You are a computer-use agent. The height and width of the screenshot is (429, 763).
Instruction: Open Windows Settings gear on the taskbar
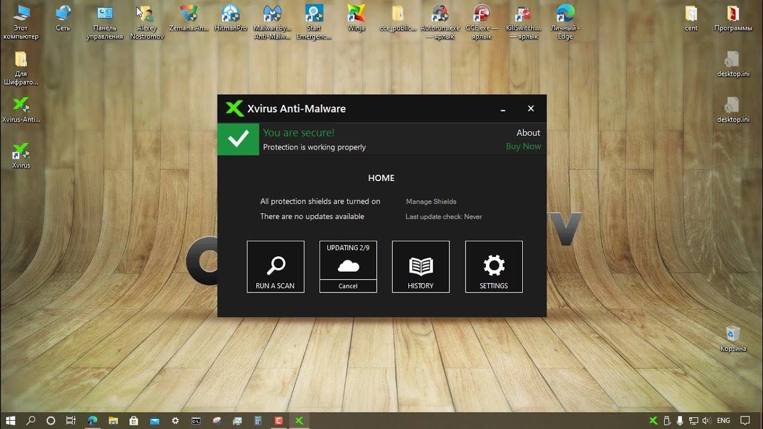pos(175,420)
